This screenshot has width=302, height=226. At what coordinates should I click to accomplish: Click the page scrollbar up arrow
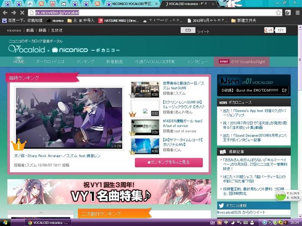pyautogui.click(x=300, y=28)
